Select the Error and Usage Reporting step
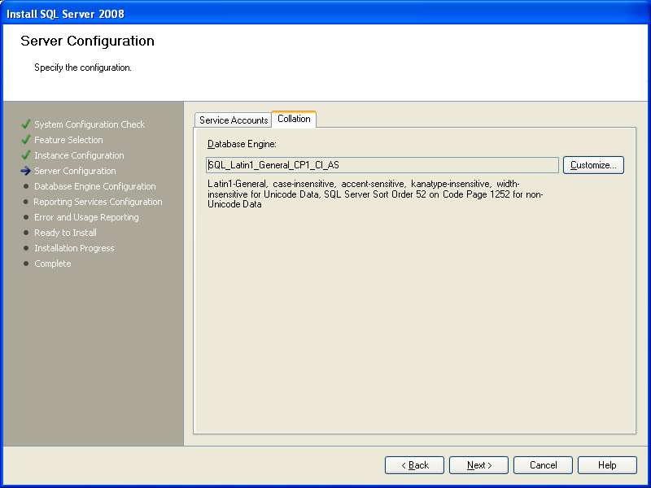 point(86,217)
